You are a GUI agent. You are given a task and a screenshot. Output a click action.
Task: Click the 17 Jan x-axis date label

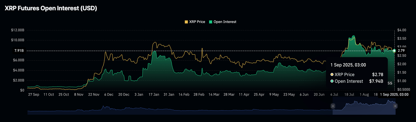(x=154, y=95)
